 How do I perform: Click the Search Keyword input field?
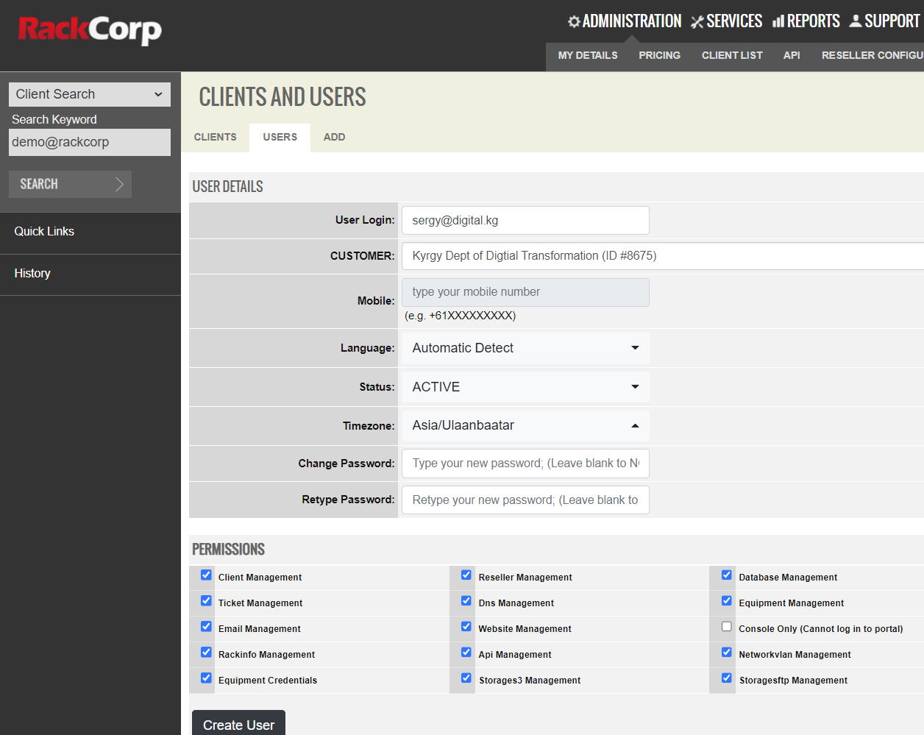[x=90, y=142]
